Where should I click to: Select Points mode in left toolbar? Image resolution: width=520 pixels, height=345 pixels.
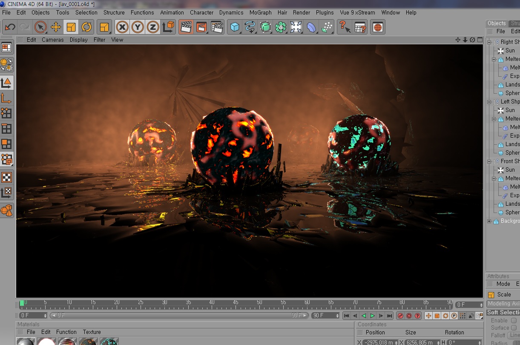click(6, 113)
